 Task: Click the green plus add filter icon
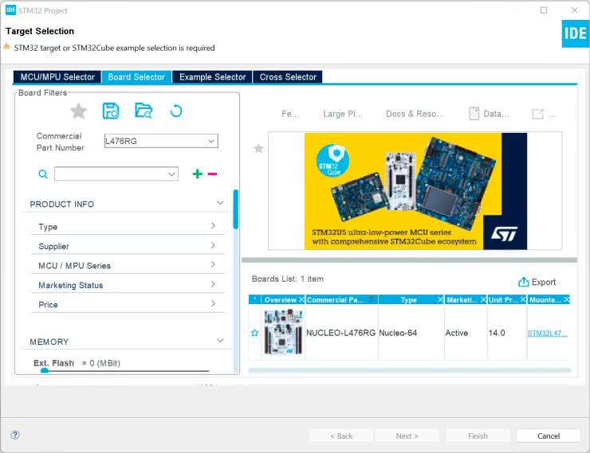click(x=197, y=174)
